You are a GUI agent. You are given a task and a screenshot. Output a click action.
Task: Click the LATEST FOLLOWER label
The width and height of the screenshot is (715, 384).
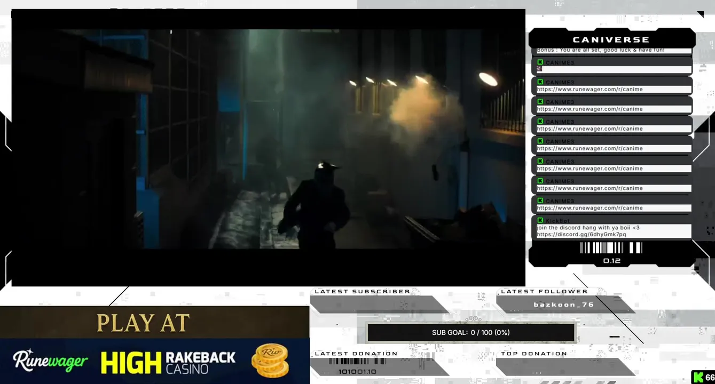[x=544, y=291]
